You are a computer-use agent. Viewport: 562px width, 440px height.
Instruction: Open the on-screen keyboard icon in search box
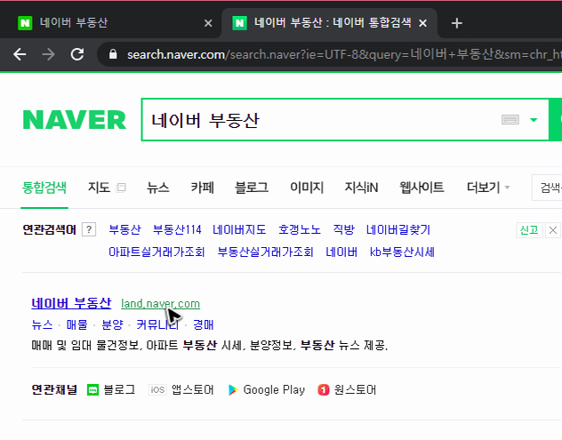(x=510, y=120)
